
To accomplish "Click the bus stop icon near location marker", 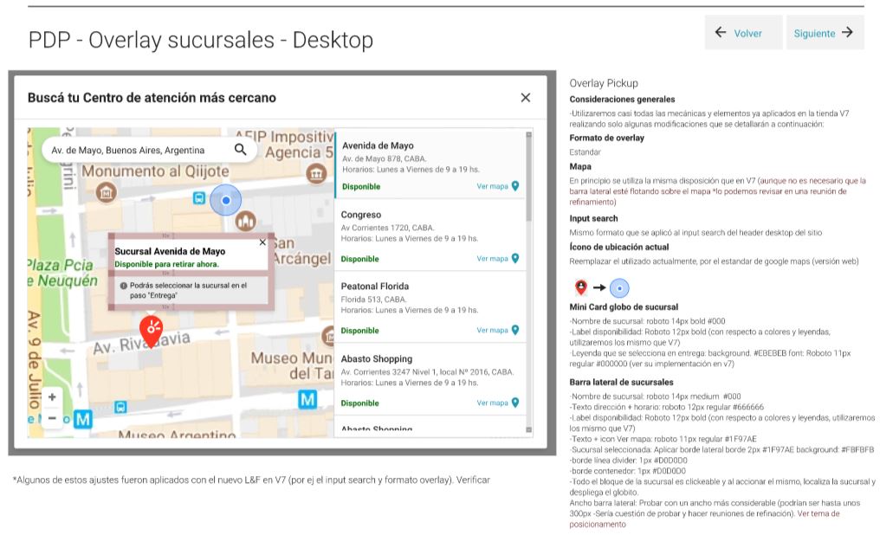I will coord(199,198).
